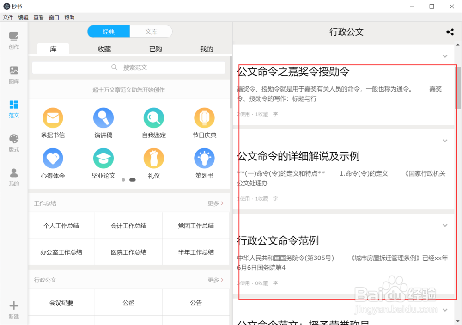Open the 条据书信 envelope category icon

[53, 118]
